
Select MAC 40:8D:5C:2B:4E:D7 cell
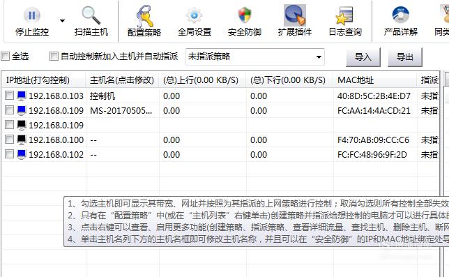(374, 96)
